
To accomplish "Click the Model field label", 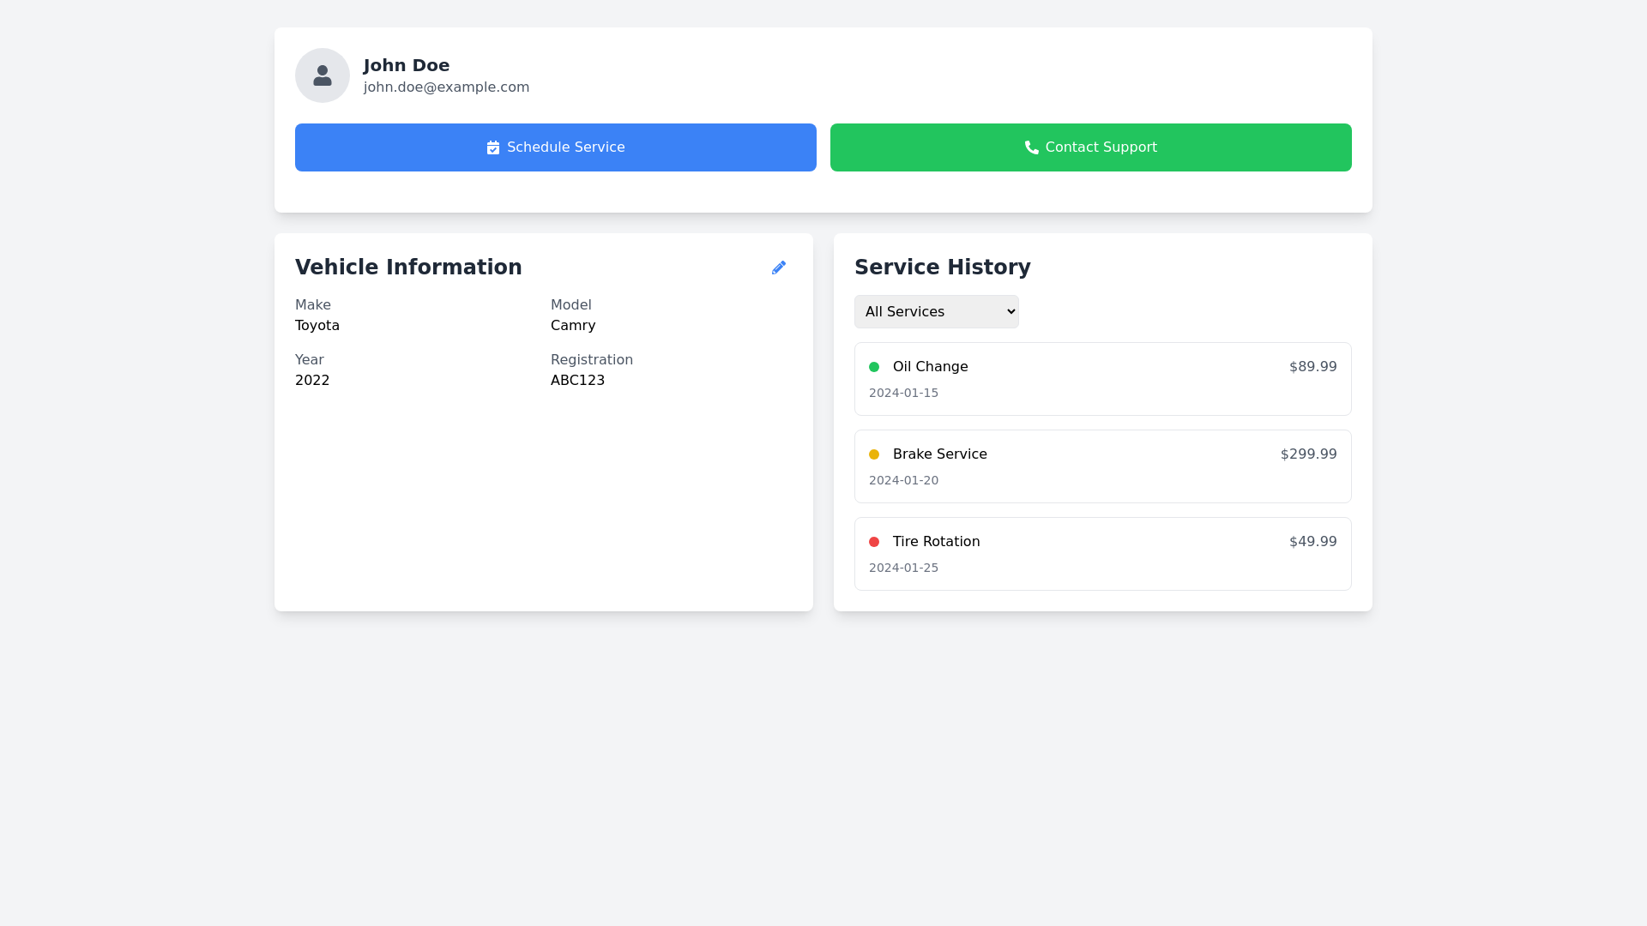I will tap(570, 305).
